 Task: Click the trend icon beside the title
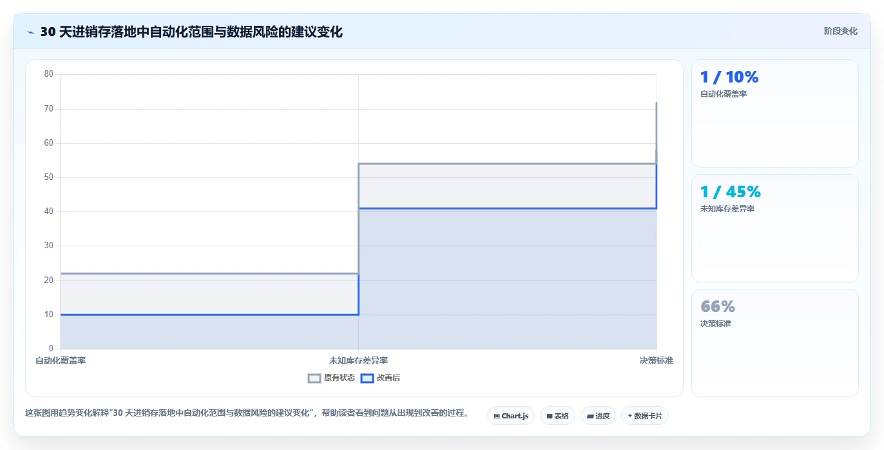coord(30,32)
